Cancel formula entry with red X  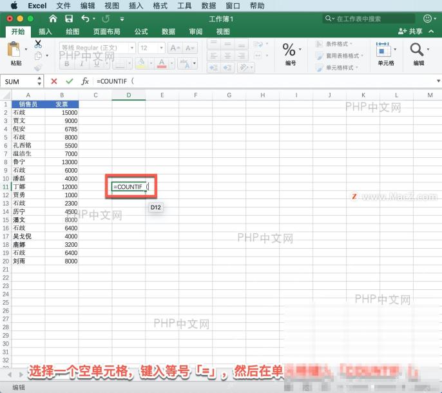[x=54, y=81]
